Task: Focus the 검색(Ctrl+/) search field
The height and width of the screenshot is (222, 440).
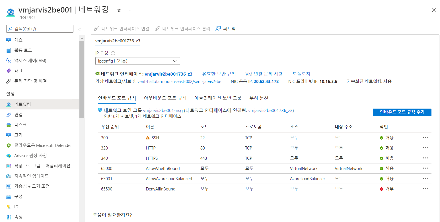Action: (x=40, y=29)
